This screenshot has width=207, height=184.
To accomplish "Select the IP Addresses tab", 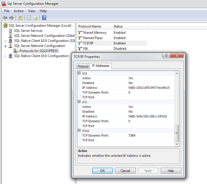I will [101, 66].
